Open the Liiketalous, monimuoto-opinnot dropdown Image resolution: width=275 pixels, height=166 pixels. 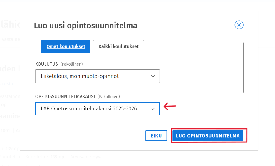97,76
